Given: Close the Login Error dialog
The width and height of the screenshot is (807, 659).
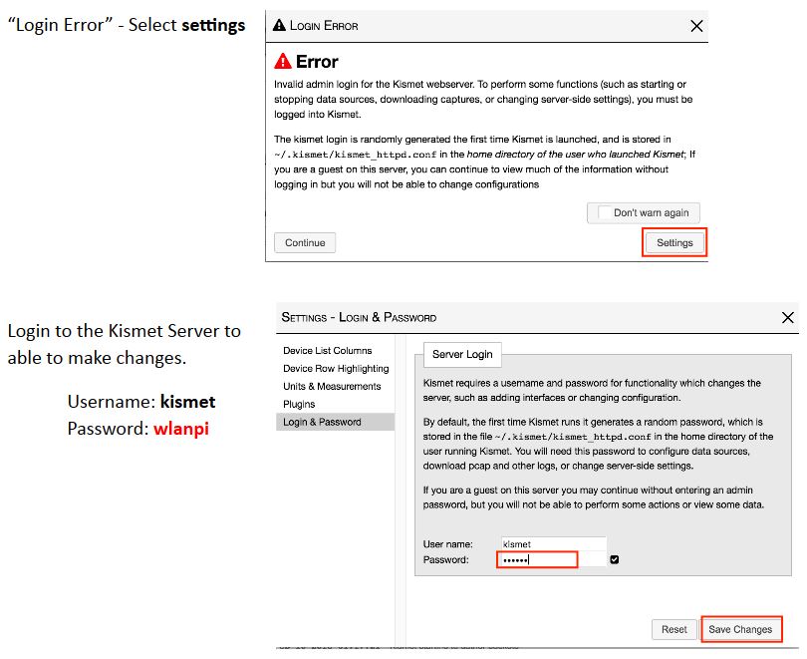Looking at the screenshot, I should 696,26.
